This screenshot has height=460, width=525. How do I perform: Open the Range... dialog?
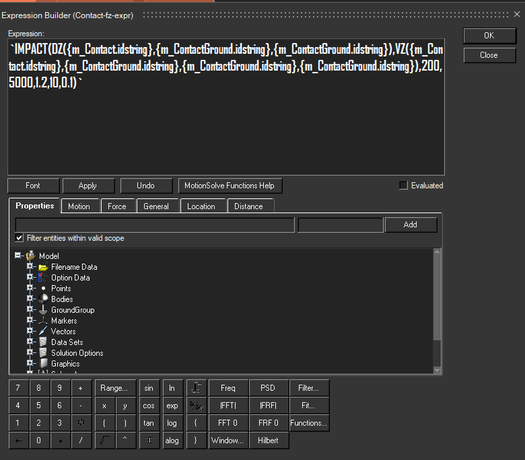(x=114, y=388)
